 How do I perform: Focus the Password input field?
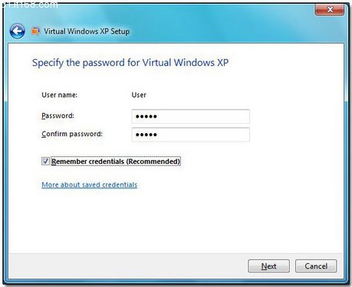coord(191,116)
